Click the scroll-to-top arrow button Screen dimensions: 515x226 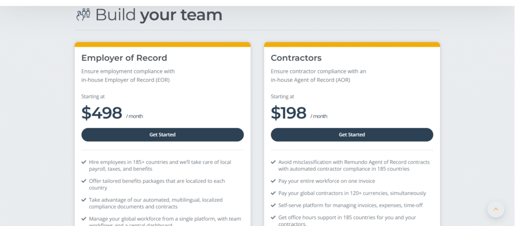pyautogui.click(x=495, y=209)
